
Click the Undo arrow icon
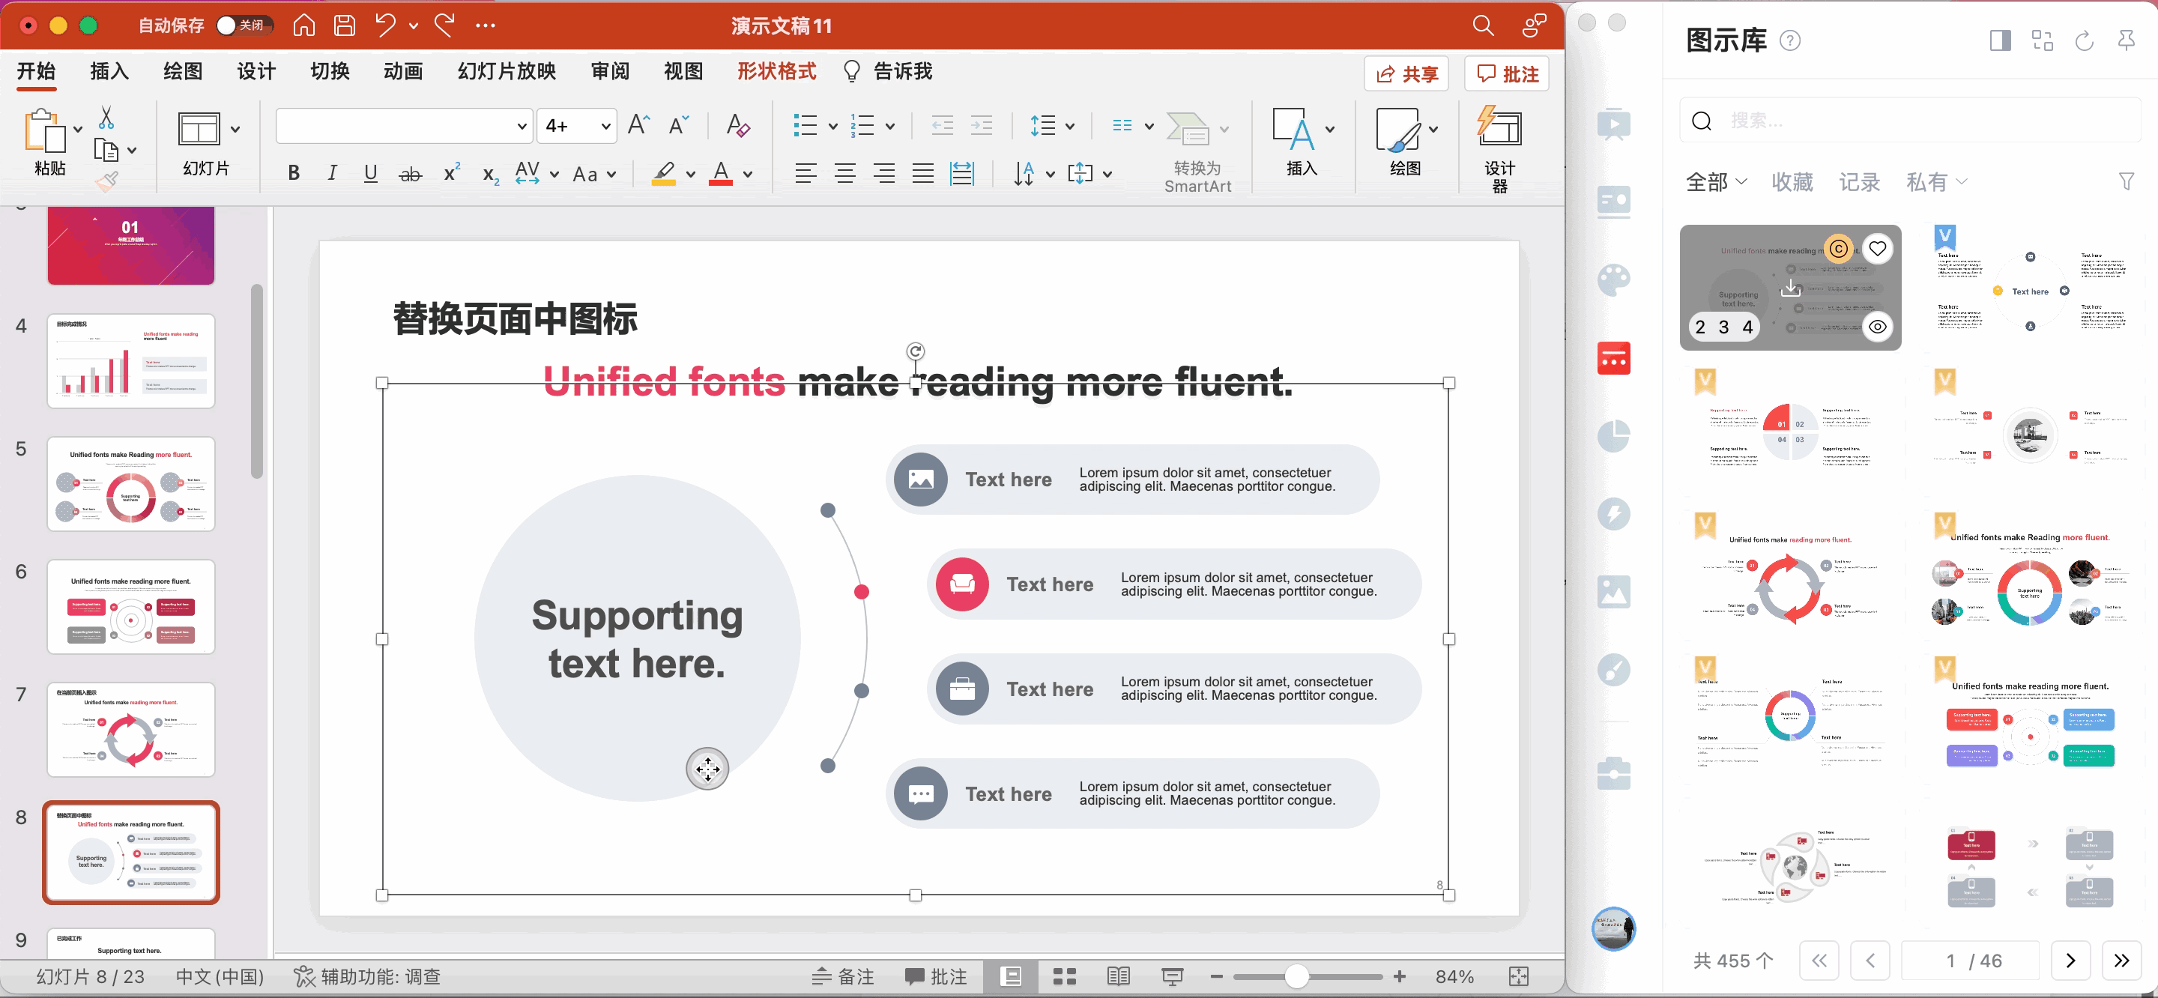(384, 25)
